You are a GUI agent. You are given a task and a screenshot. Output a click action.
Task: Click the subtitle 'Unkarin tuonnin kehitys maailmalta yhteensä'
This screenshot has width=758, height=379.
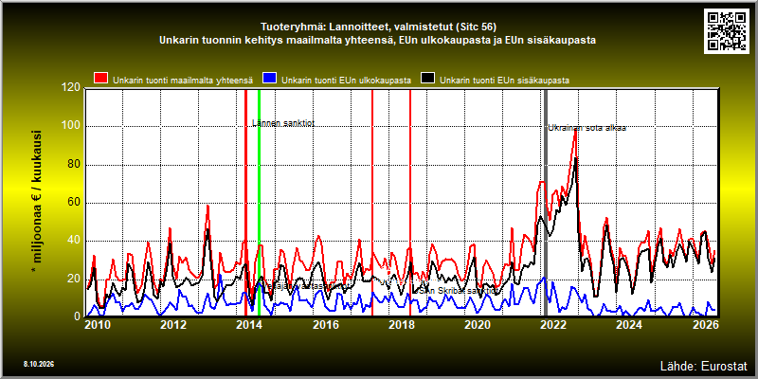coord(277,41)
